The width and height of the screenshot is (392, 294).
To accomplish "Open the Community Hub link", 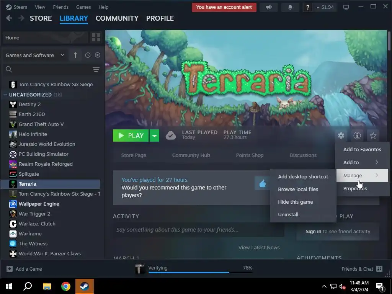I will 191,155.
